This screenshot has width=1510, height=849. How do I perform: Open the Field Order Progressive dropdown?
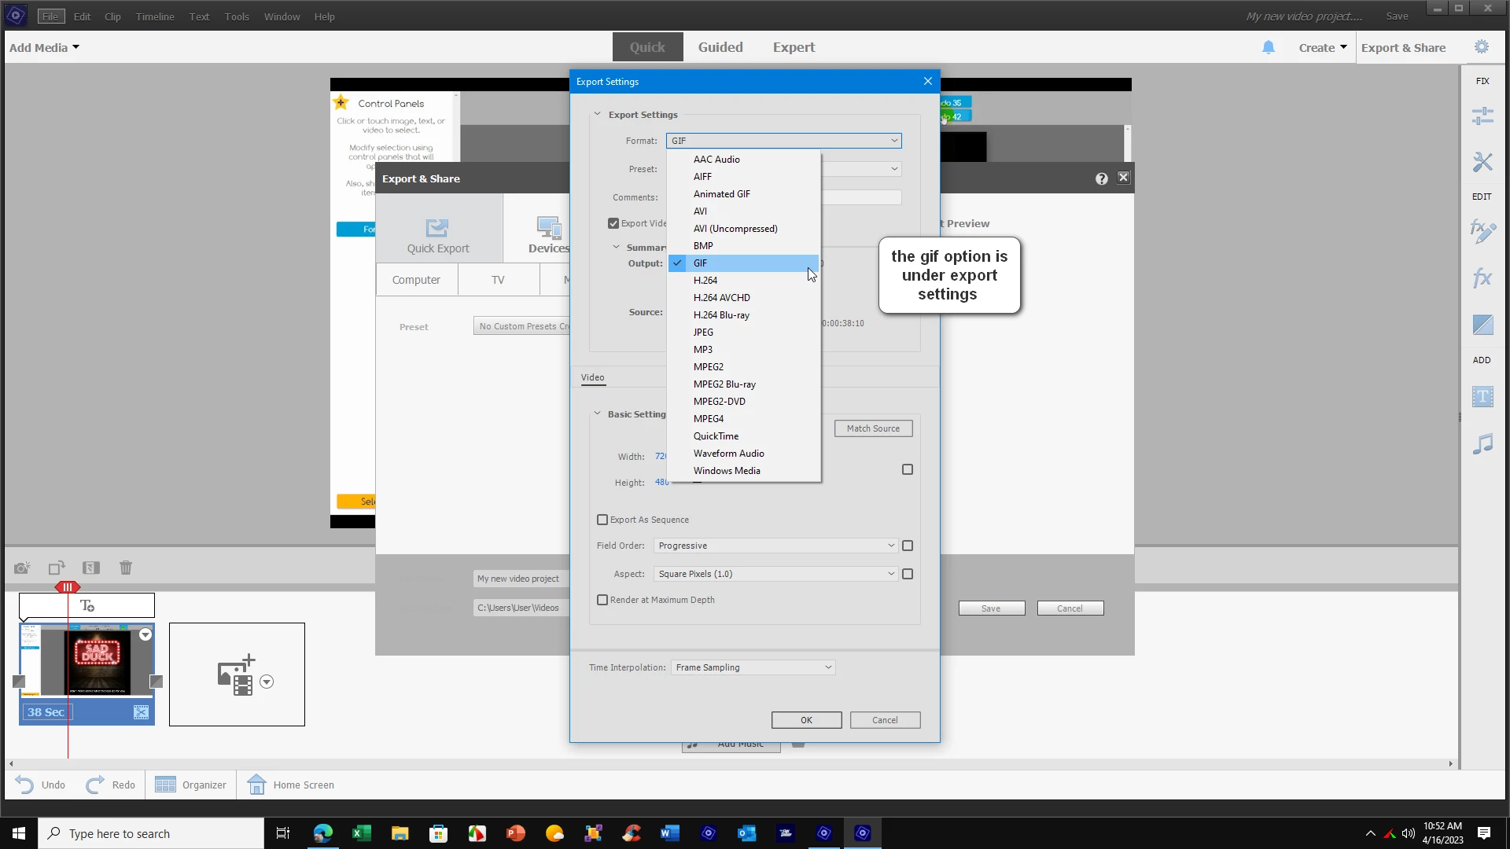[x=775, y=546]
